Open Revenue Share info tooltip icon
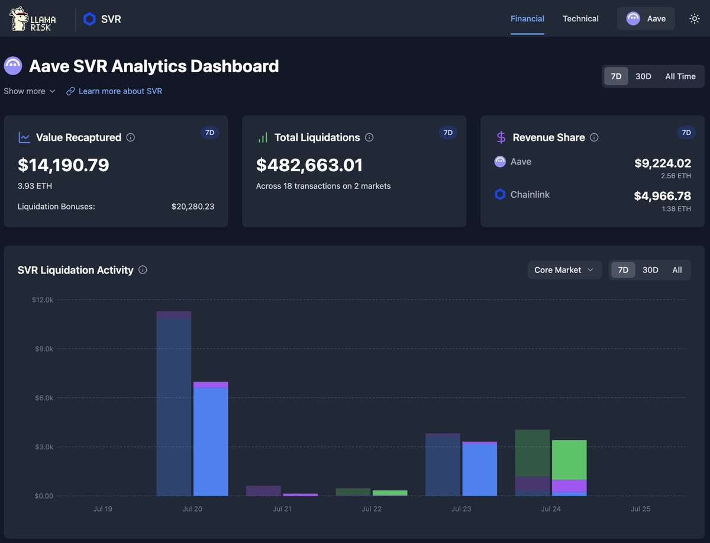 (594, 137)
